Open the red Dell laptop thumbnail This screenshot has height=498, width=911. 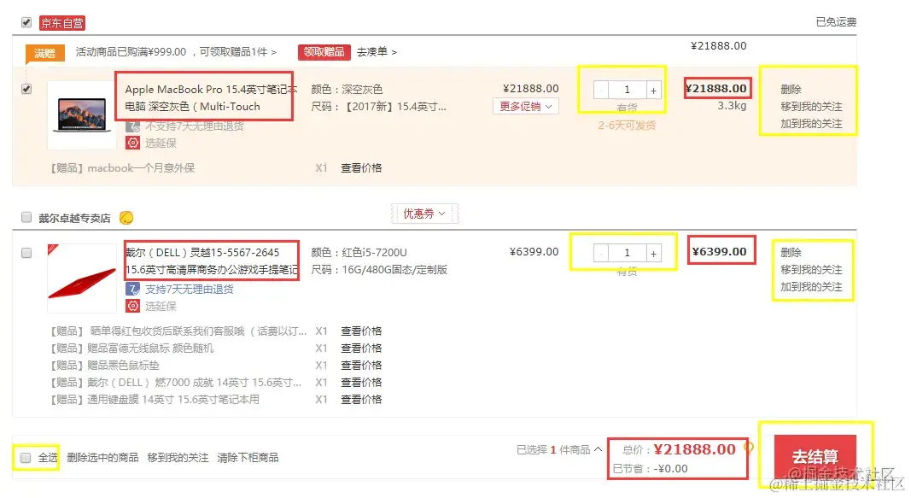pyautogui.click(x=82, y=278)
